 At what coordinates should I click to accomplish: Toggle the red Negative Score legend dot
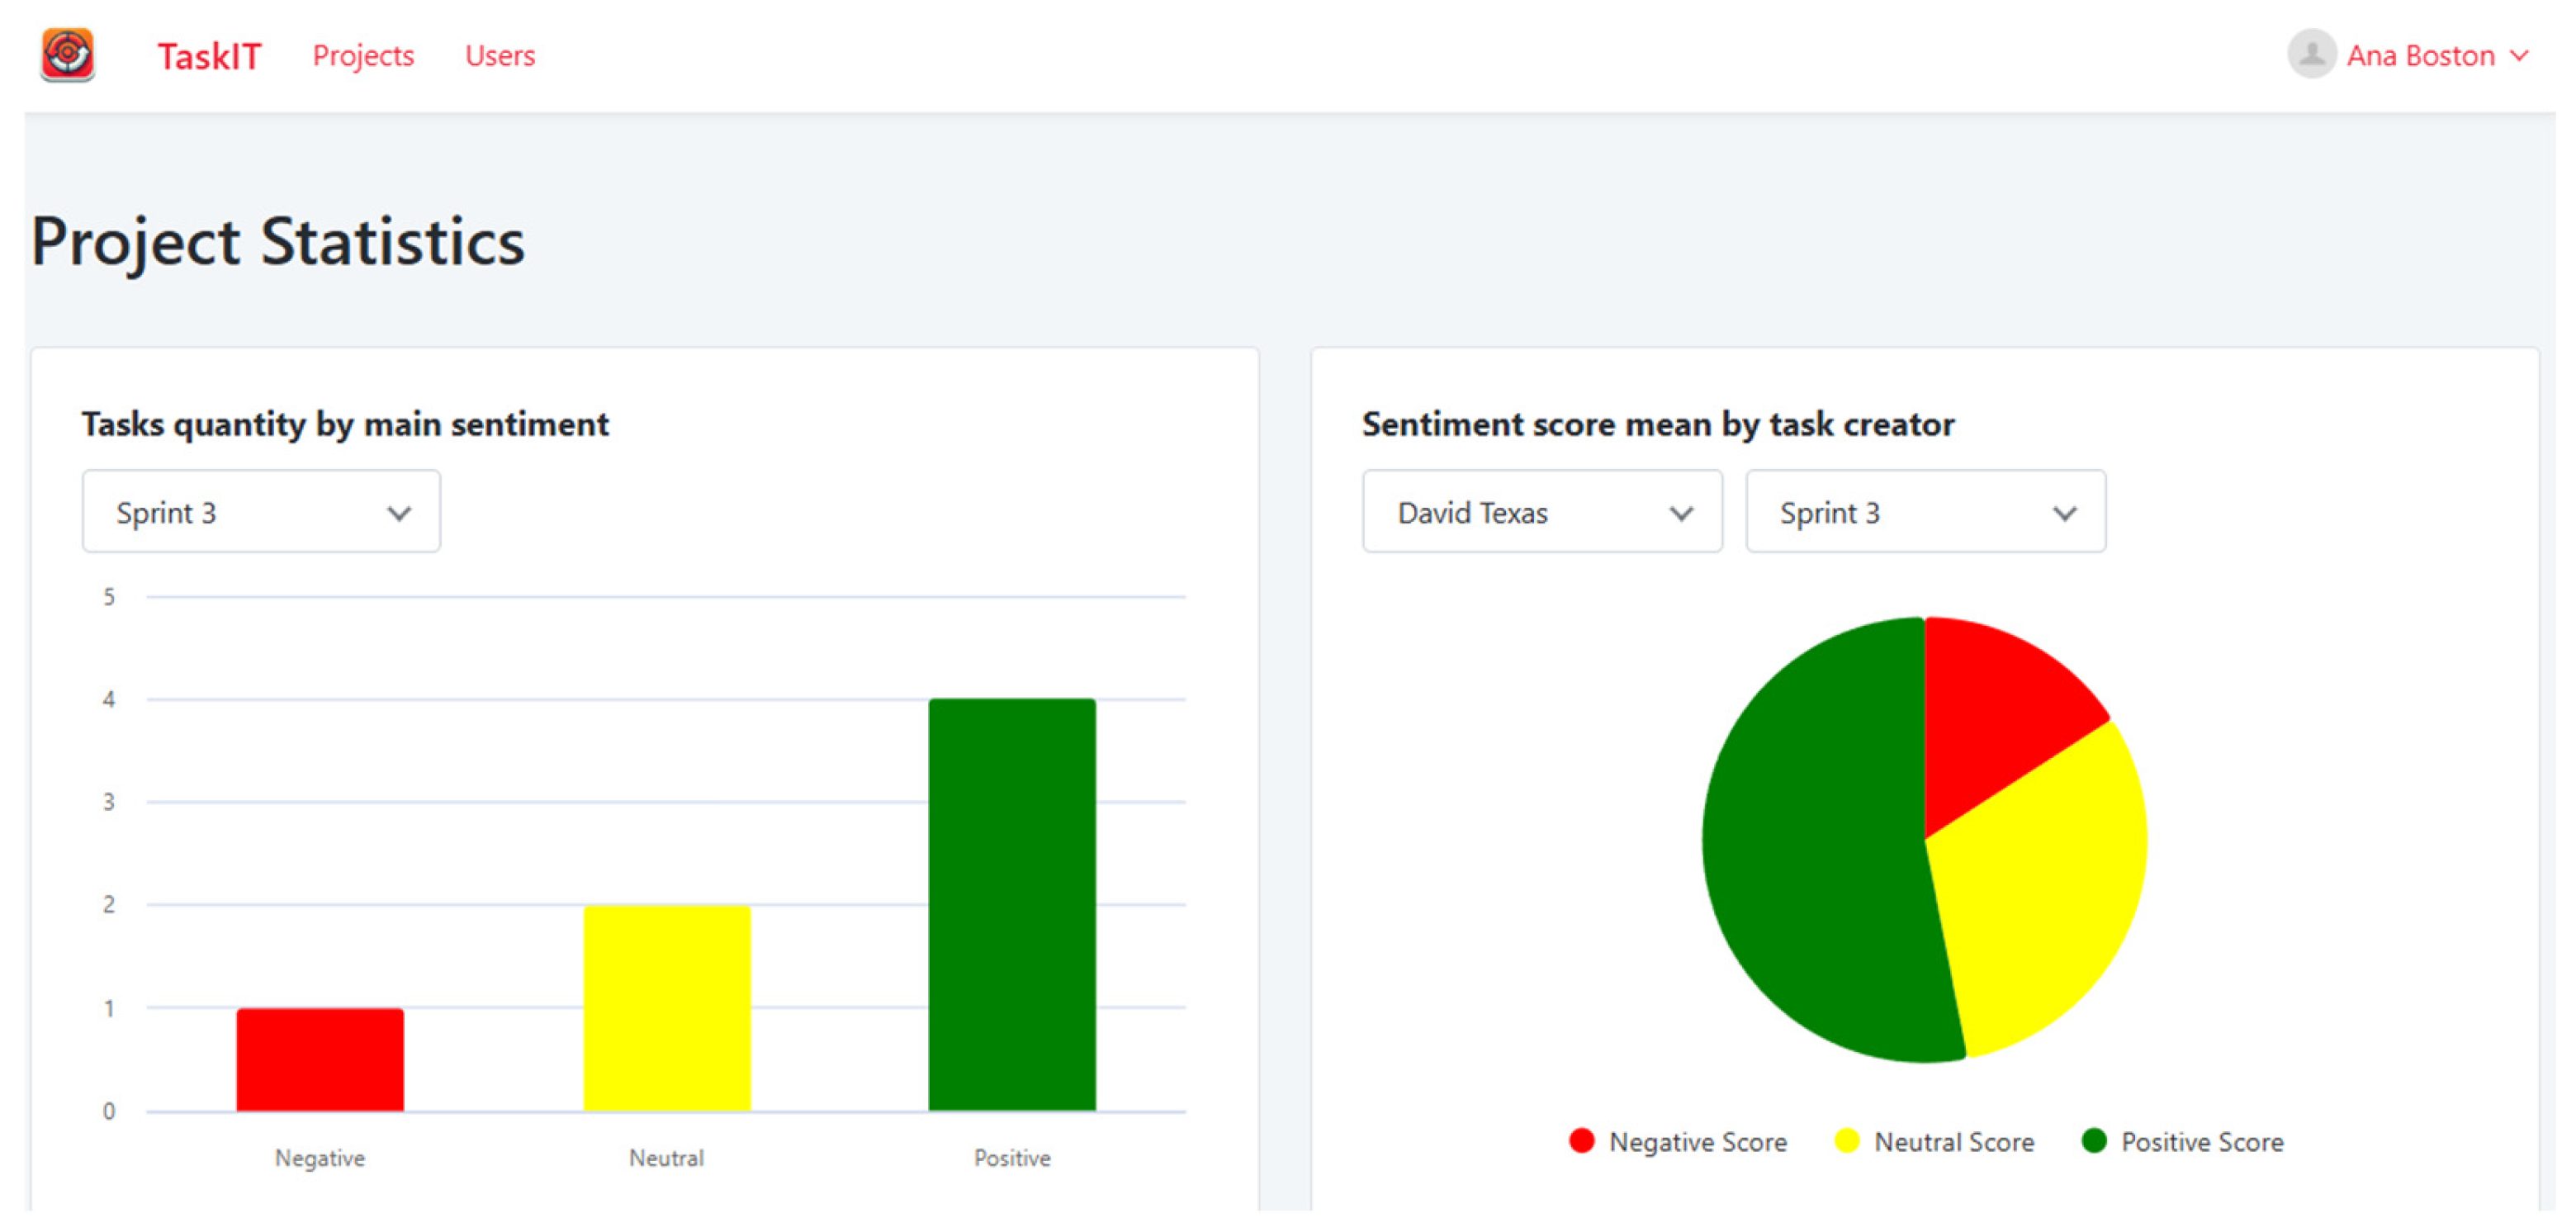(1581, 1141)
